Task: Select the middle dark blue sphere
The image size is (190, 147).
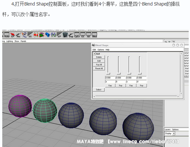Action: (x=71, y=115)
